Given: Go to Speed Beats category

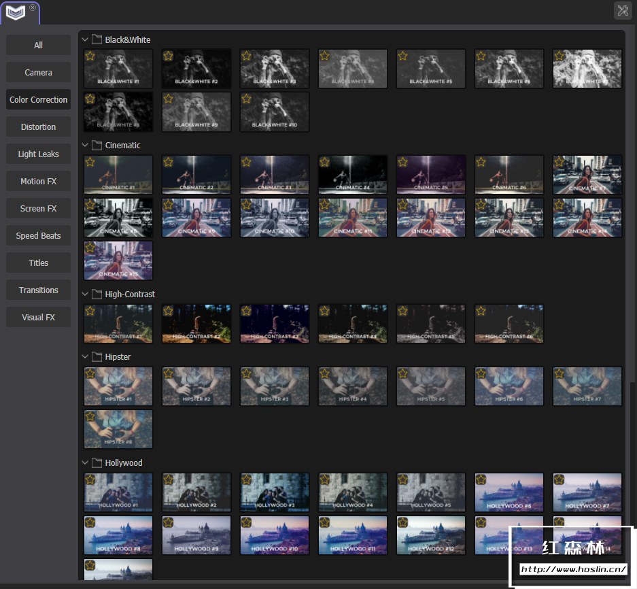Looking at the screenshot, I should point(38,236).
